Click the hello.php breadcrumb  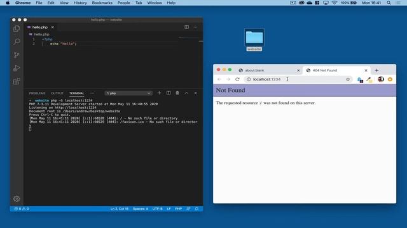click(41, 34)
